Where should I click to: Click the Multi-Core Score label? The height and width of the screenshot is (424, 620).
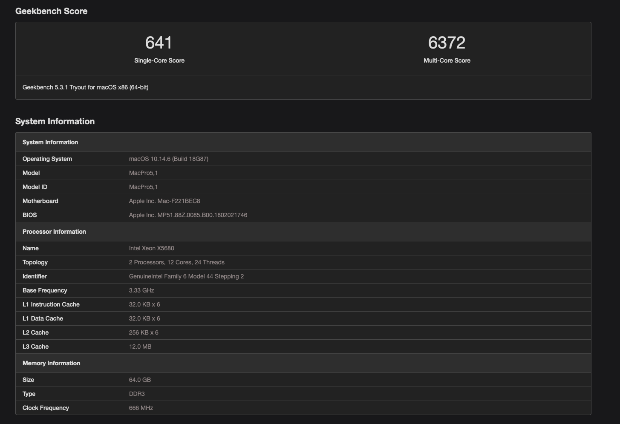[447, 60]
